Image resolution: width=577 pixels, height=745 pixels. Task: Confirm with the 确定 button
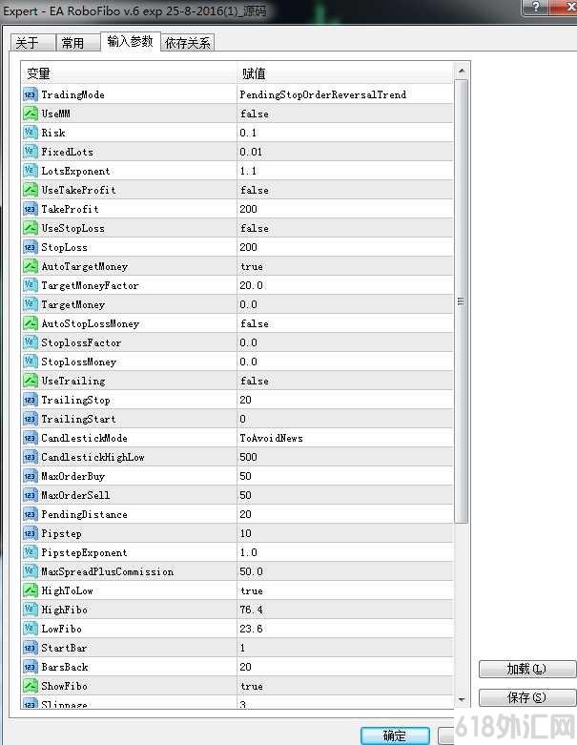pos(395,735)
